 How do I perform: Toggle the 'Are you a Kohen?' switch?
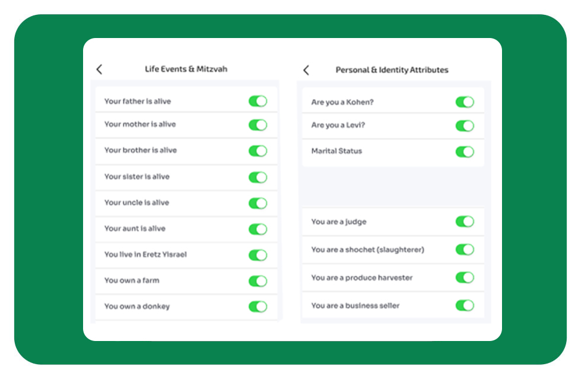[465, 102]
